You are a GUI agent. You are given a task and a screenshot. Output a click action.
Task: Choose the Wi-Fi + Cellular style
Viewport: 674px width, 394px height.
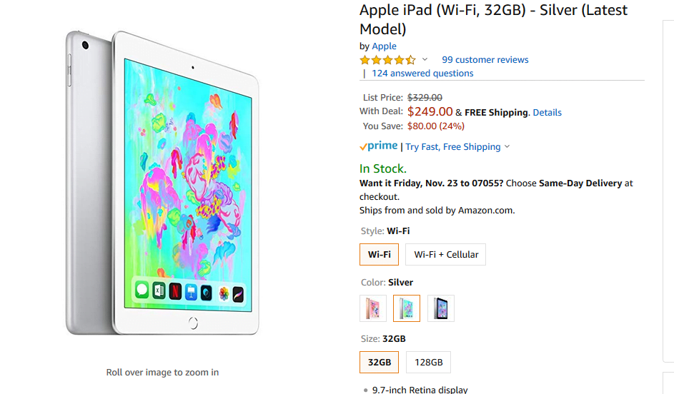(x=446, y=254)
